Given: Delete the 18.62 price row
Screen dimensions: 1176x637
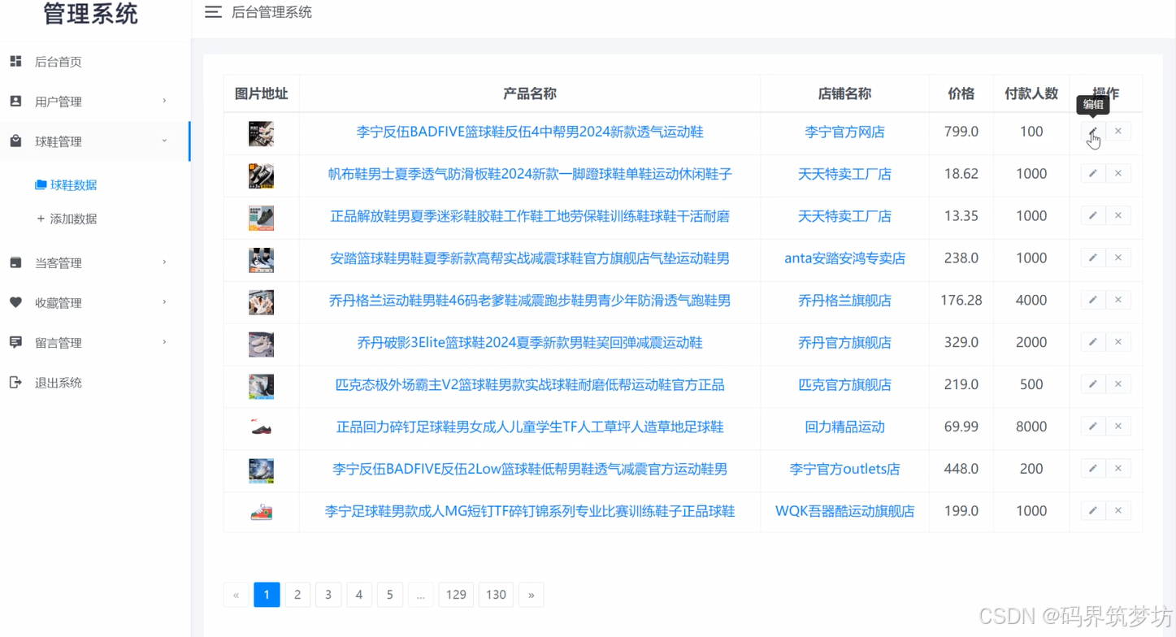Looking at the screenshot, I should [1118, 174].
